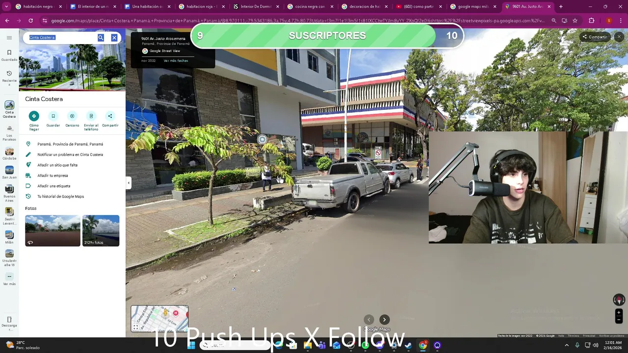Open a new browser tab
Viewport: 628px width, 353px height.
pos(561,7)
